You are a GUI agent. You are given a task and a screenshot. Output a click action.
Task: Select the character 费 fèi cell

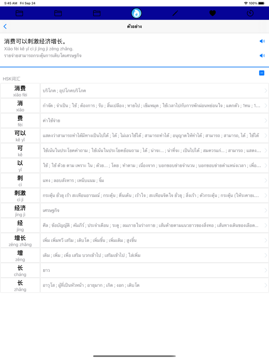point(20,121)
